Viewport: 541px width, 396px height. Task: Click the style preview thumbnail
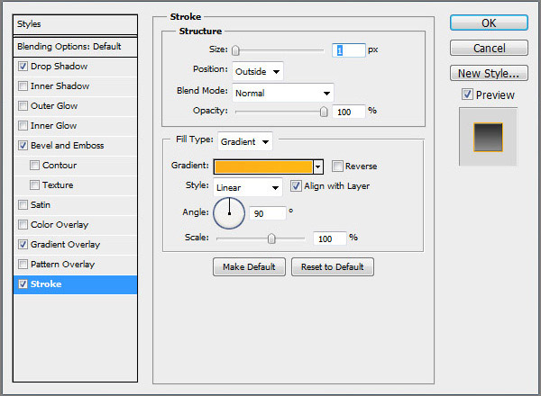click(x=488, y=137)
